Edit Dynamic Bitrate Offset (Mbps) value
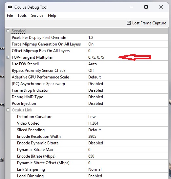The width and height of the screenshot is (171, 179). point(127,163)
